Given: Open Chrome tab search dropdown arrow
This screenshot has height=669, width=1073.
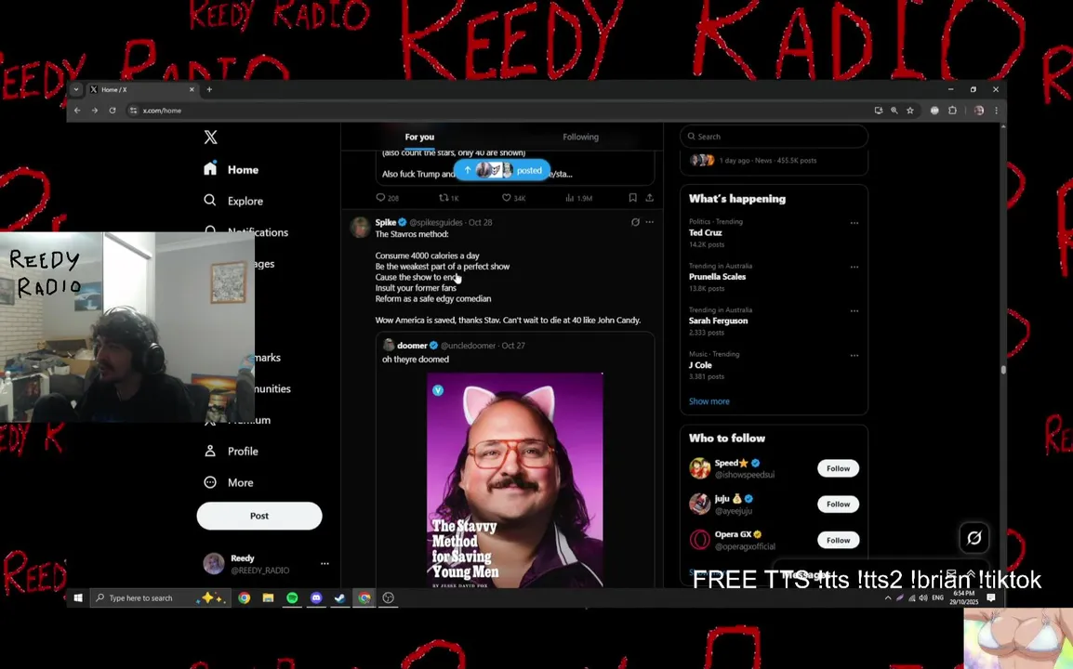Looking at the screenshot, I should [76, 89].
